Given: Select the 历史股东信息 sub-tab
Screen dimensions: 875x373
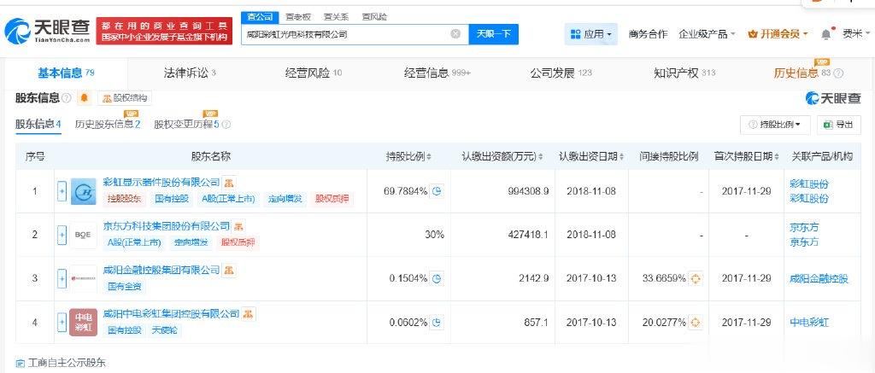Looking at the screenshot, I should pyautogui.click(x=108, y=124).
